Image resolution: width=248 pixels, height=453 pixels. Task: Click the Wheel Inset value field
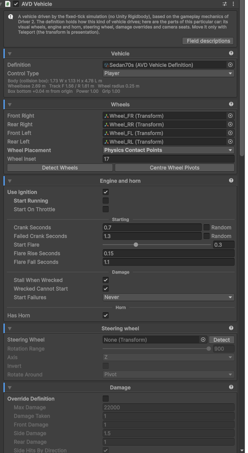point(169,159)
